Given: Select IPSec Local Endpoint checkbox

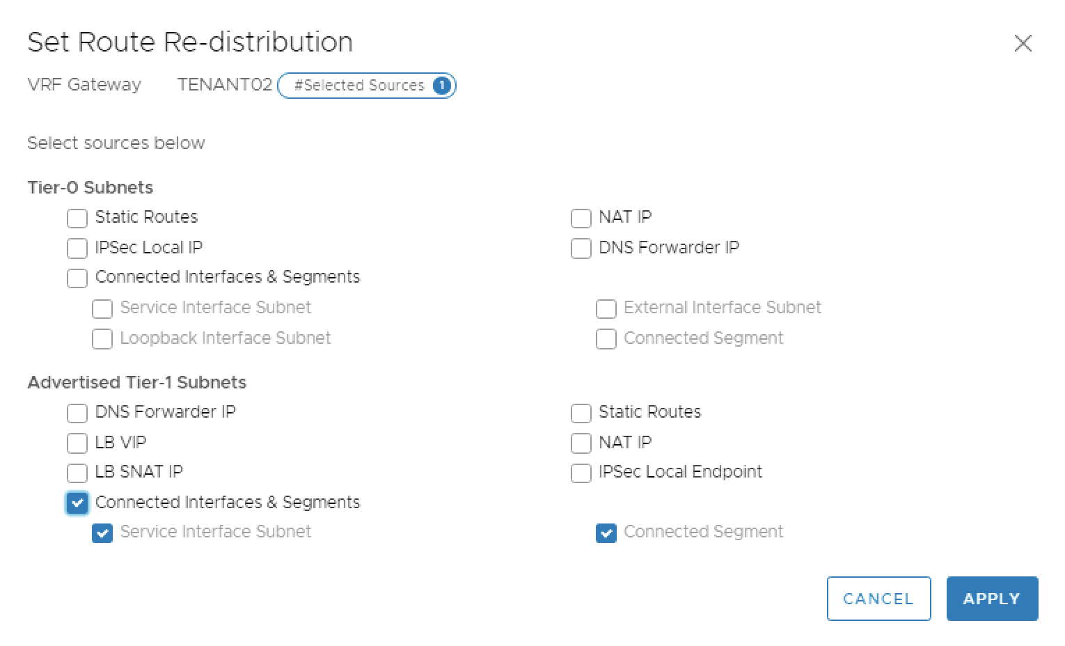Looking at the screenshot, I should pos(581,473).
